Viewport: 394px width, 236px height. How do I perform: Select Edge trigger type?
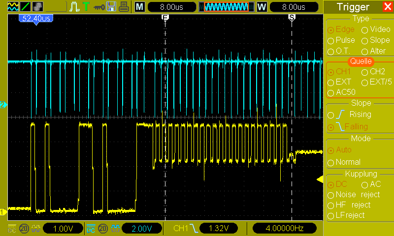341,29
